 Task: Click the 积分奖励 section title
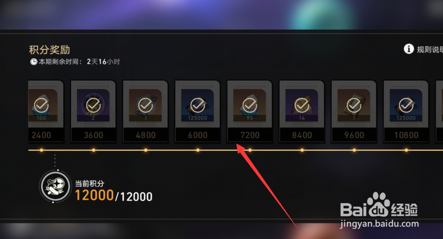click(x=49, y=50)
